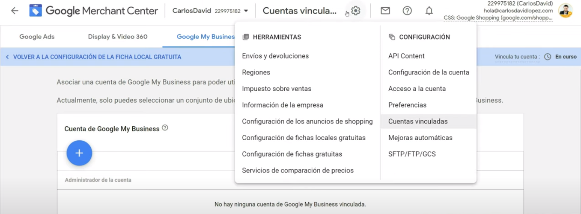
Task: Open Configuración de la cuenta
Action: pos(429,72)
